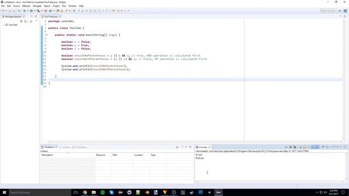Click the '0 items' label in Problems
The height and width of the screenshot is (196, 349).
(x=44, y=151)
